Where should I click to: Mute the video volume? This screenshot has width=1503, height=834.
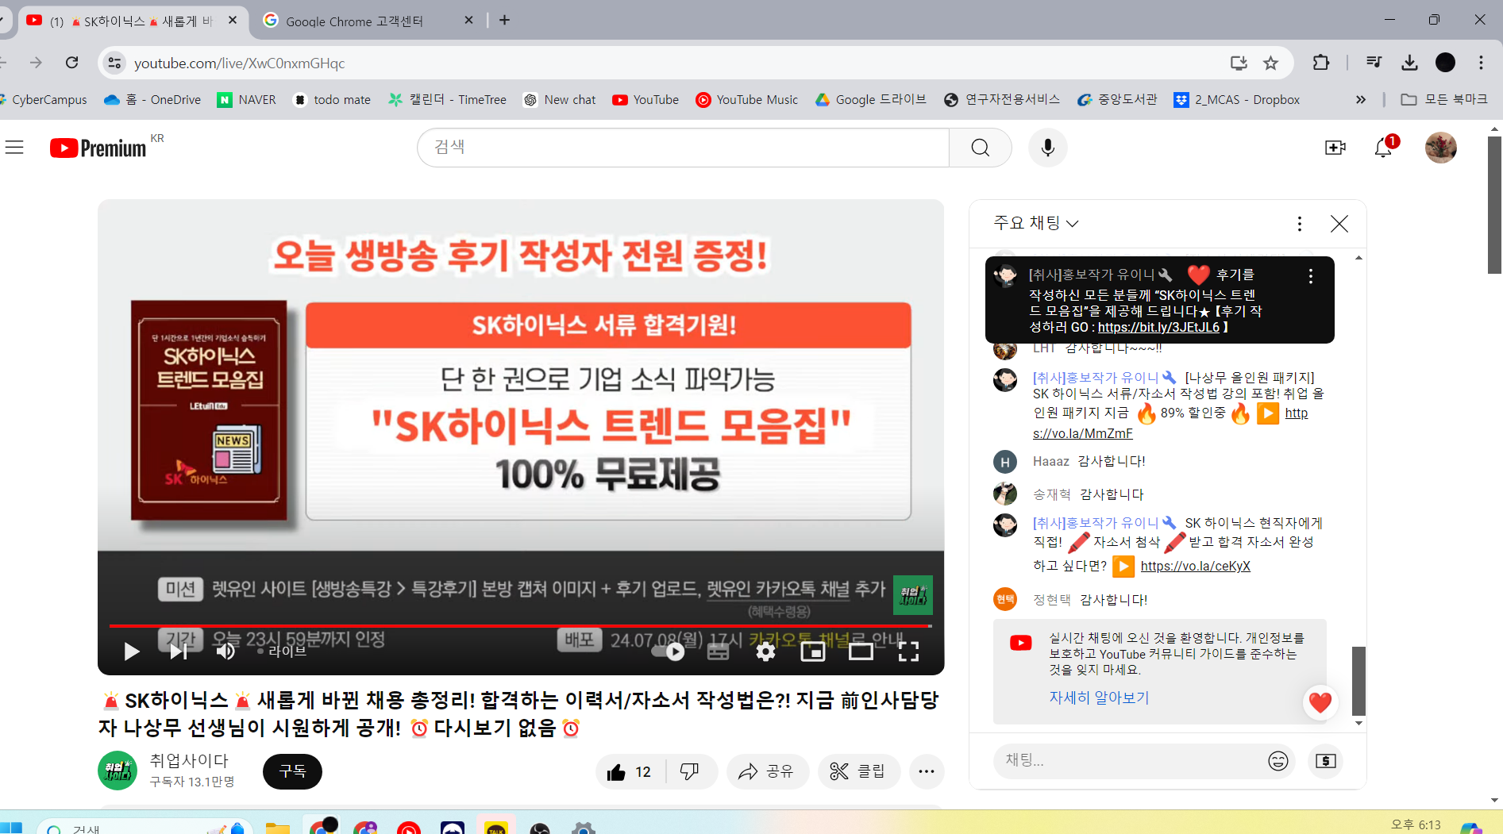(x=225, y=651)
